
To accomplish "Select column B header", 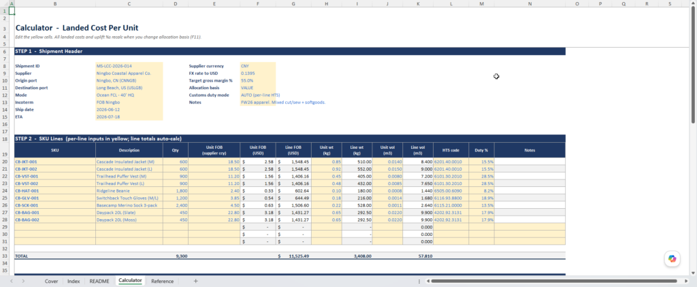I will tap(55, 3).
